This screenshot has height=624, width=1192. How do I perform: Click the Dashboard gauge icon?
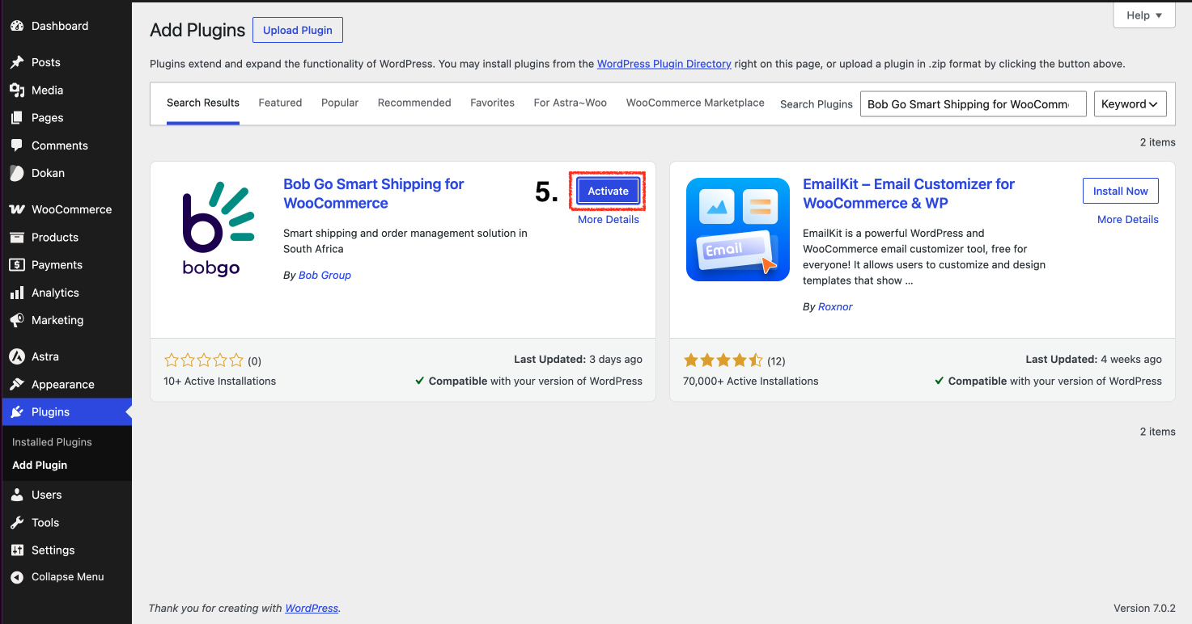[17, 26]
